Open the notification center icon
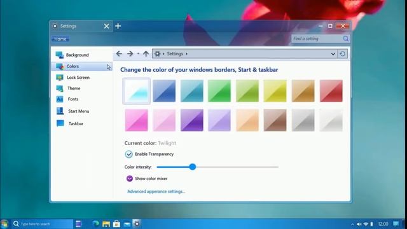 click(396, 224)
